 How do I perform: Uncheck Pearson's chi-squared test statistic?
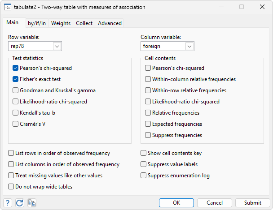coord(16,68)
